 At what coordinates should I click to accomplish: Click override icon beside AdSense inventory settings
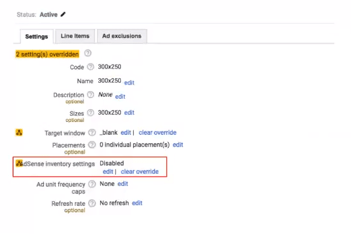click(x=19, y=163)
